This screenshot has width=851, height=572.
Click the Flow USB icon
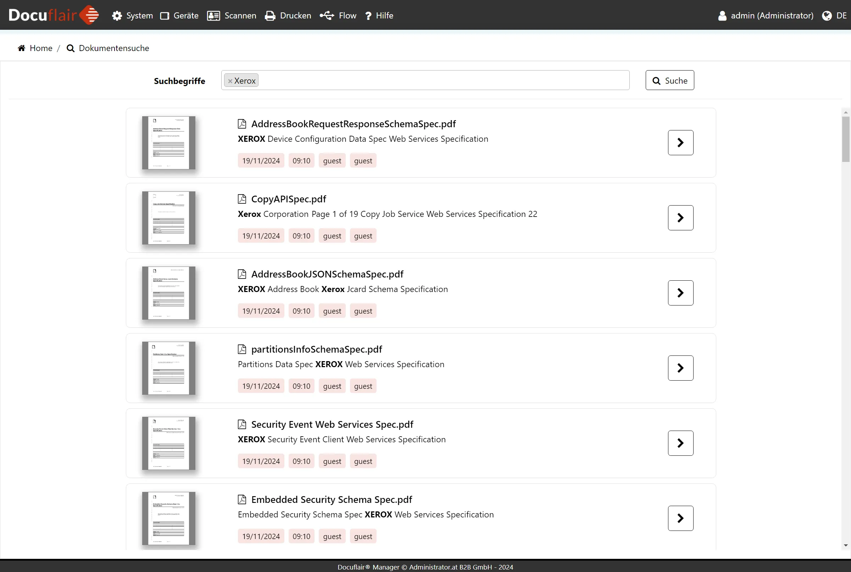click(327, 16)
